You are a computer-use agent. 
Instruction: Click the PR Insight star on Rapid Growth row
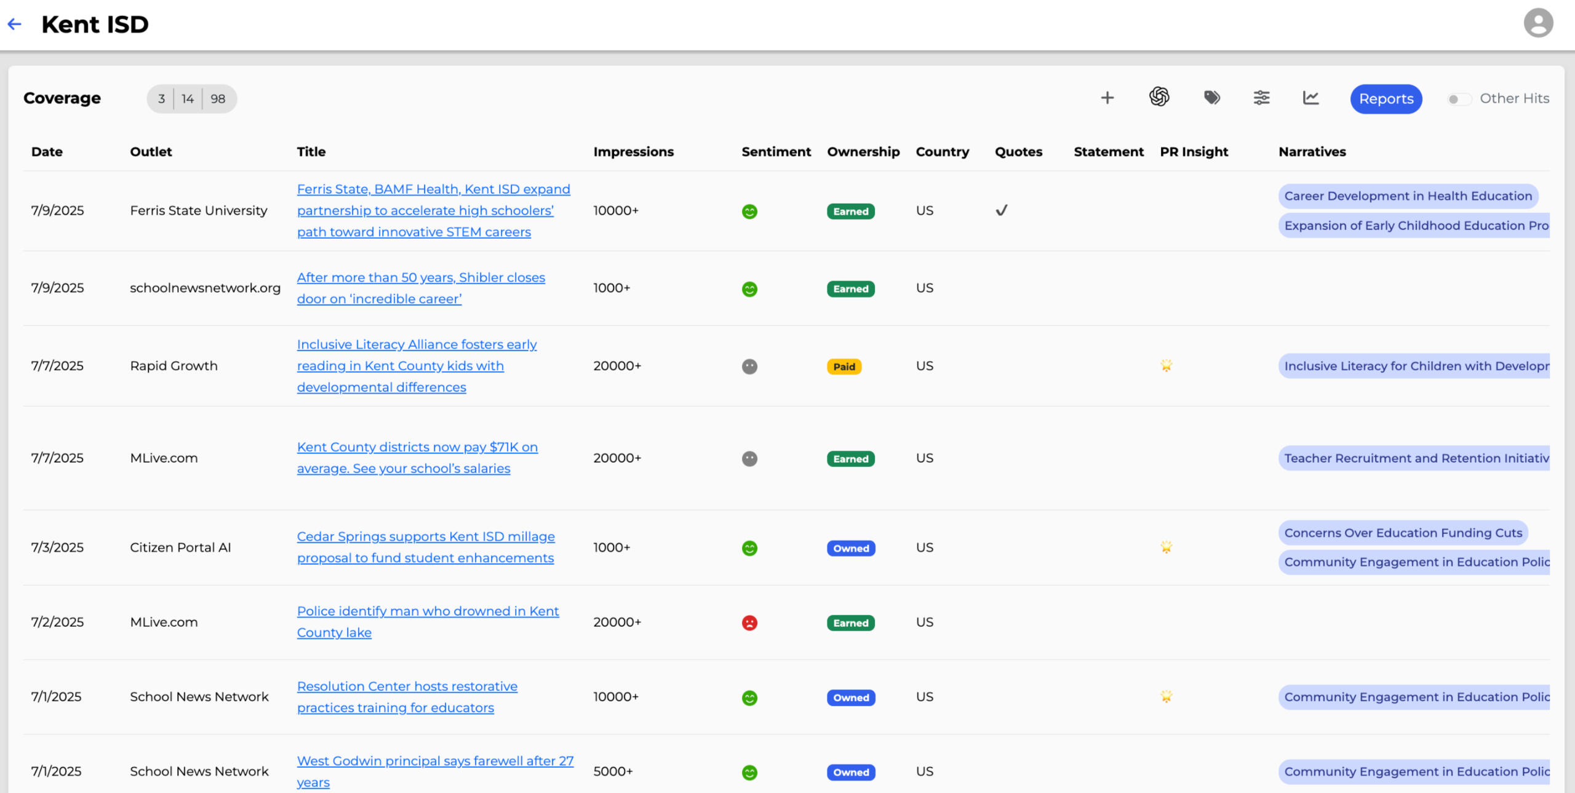pyautogui.click(x=1167, y=365)
